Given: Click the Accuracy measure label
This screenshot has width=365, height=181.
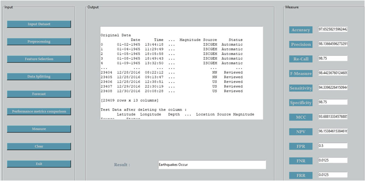Looking at the screenshot, I should pos(301,30).
